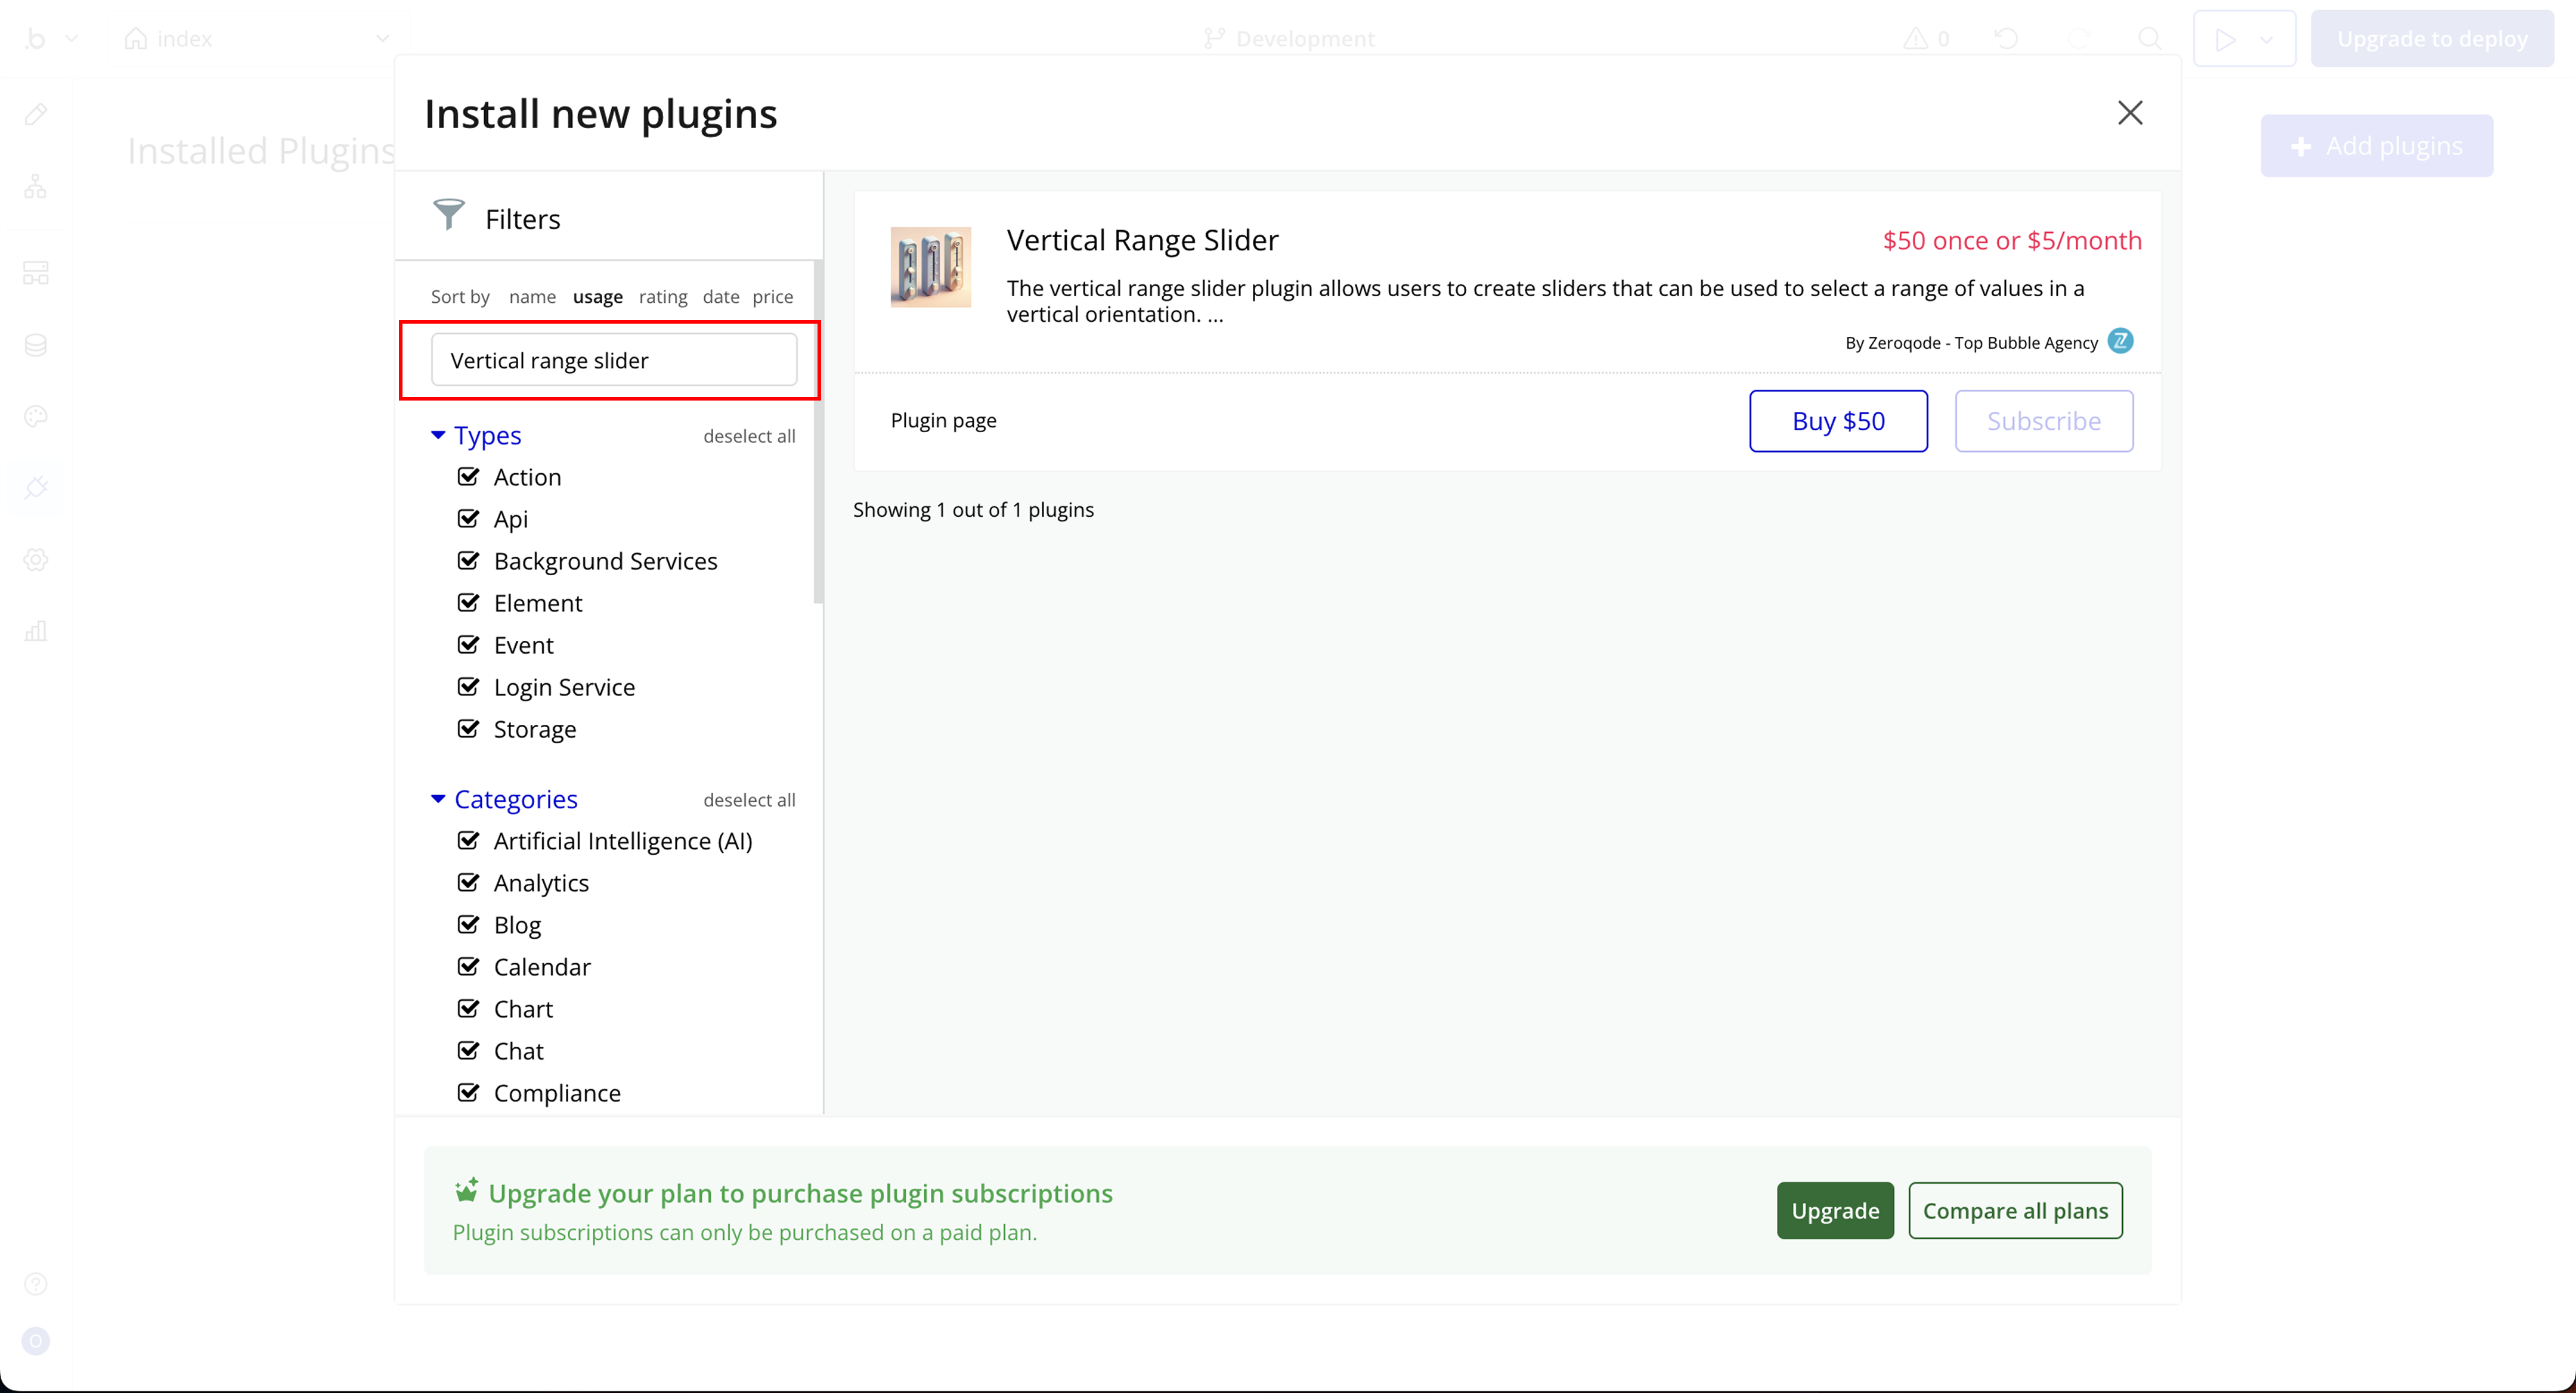Click the Buy $50 button
The height and width of the screenshot is (1393, 2576).
coord(1838,421)
